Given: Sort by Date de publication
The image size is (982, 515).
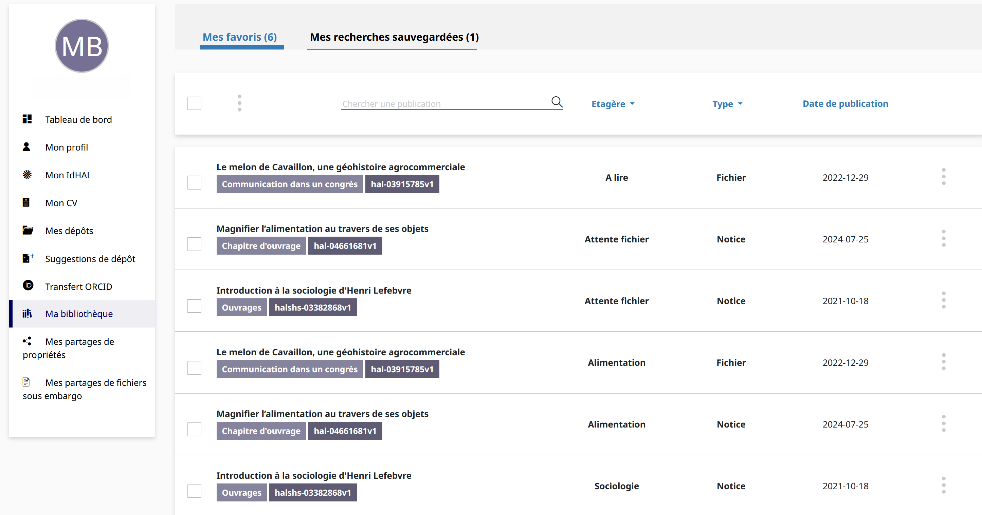Looking at the screenshot, I should [845, 104].
